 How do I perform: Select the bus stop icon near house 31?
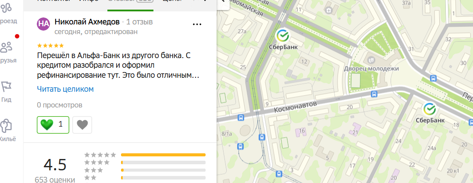[434, 79]
